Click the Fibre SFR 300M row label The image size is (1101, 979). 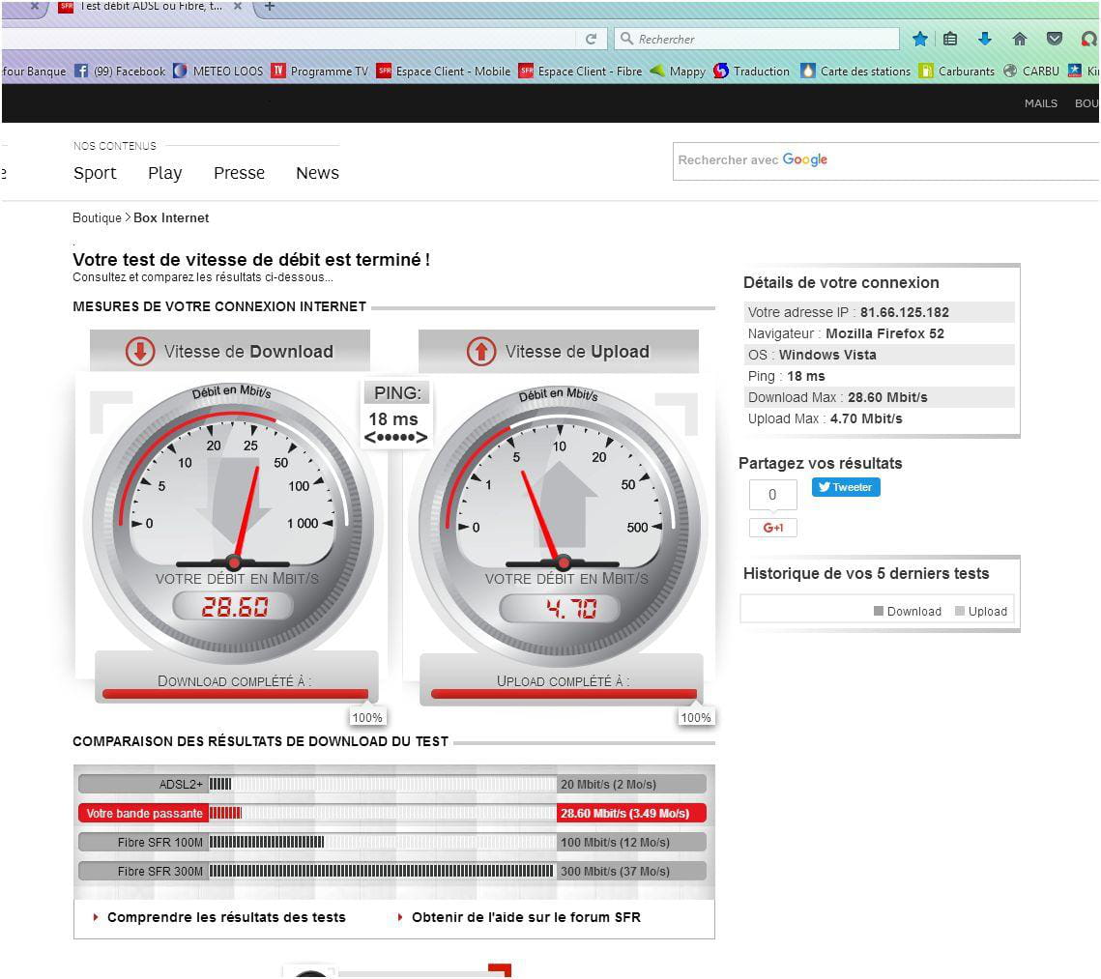pos(160,871)
